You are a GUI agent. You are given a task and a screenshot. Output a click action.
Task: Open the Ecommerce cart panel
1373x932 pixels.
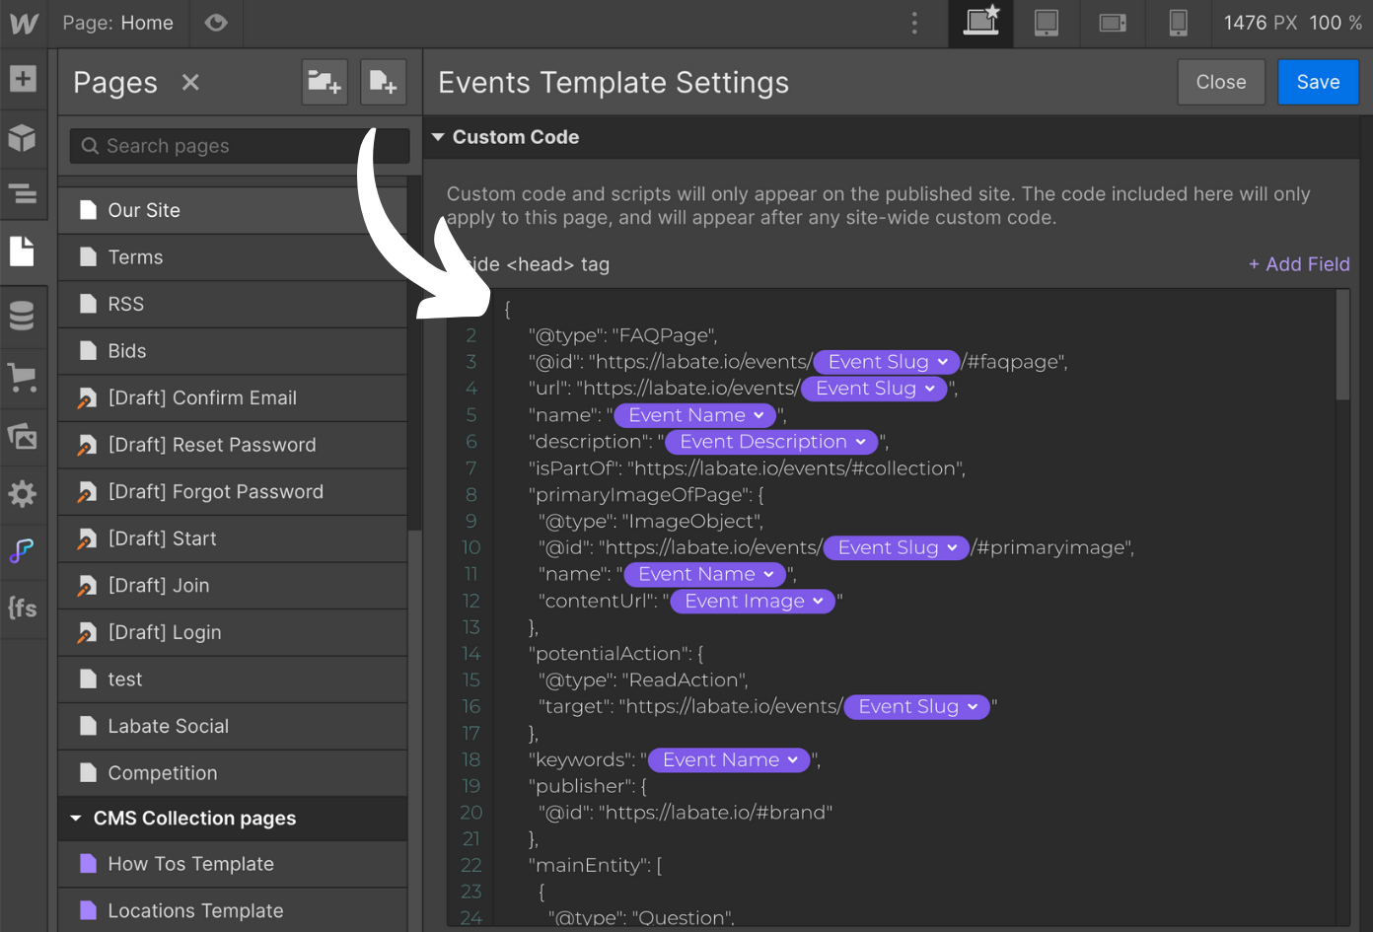23,376
